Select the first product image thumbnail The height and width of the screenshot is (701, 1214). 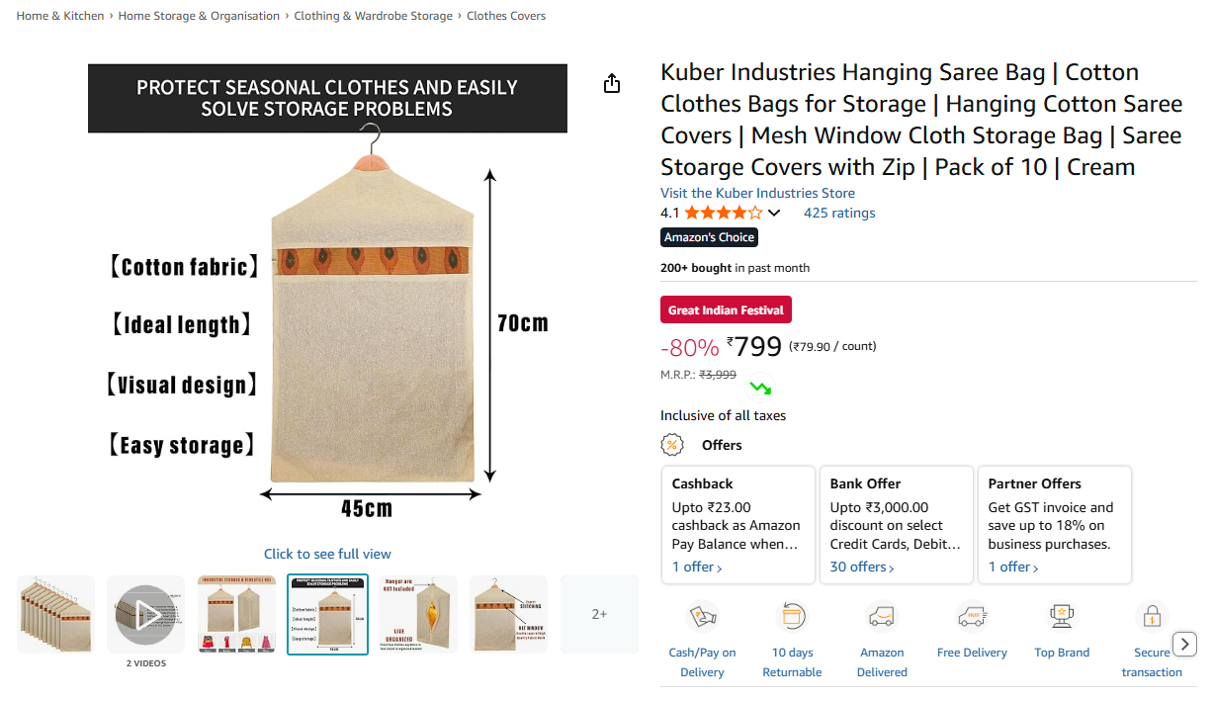coord(55,613)
